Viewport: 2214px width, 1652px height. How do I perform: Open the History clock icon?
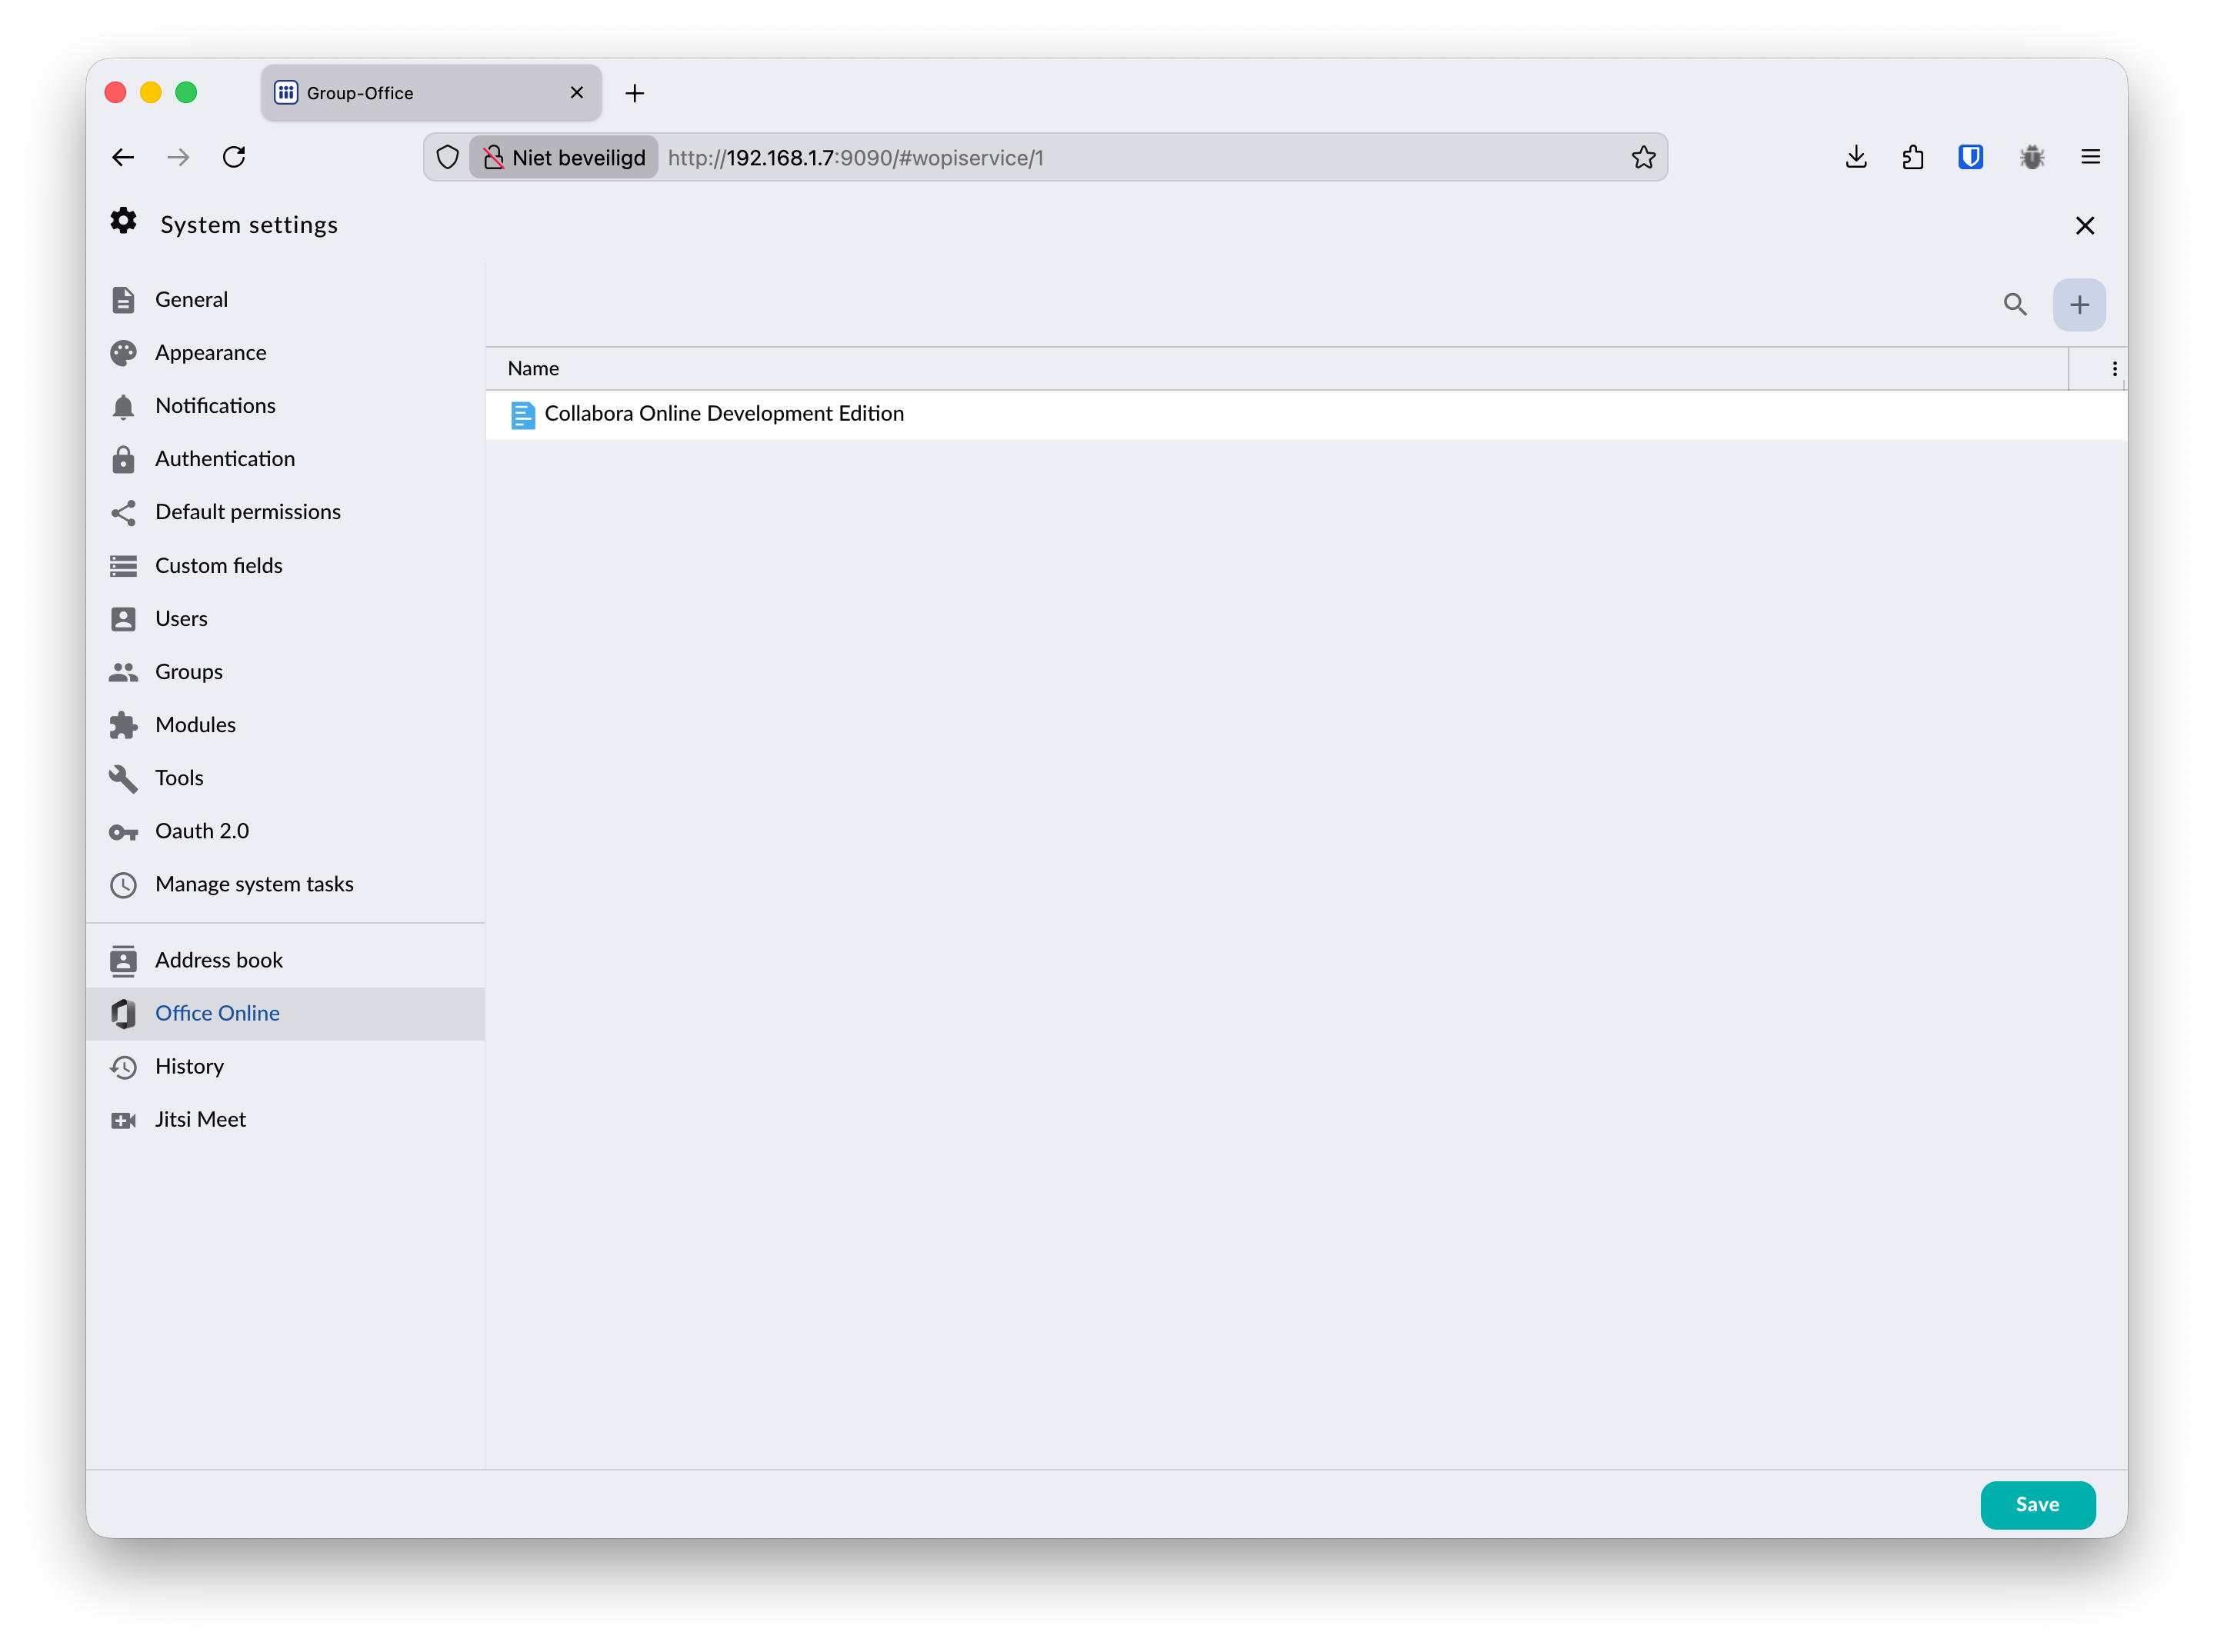pos(123,1067)
